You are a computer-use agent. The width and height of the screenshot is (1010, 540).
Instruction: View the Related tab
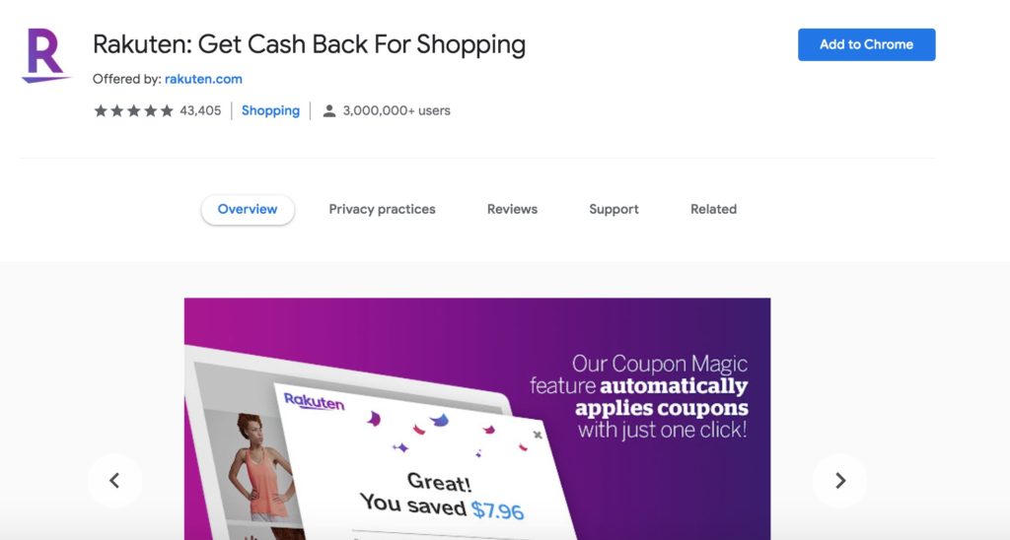(x=714, y=209)
